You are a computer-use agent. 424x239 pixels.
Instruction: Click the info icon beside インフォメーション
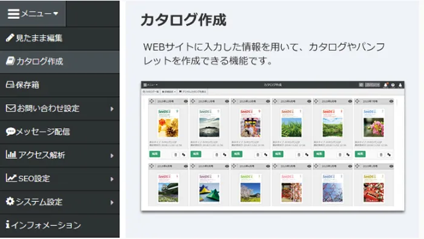click(8, 224)
